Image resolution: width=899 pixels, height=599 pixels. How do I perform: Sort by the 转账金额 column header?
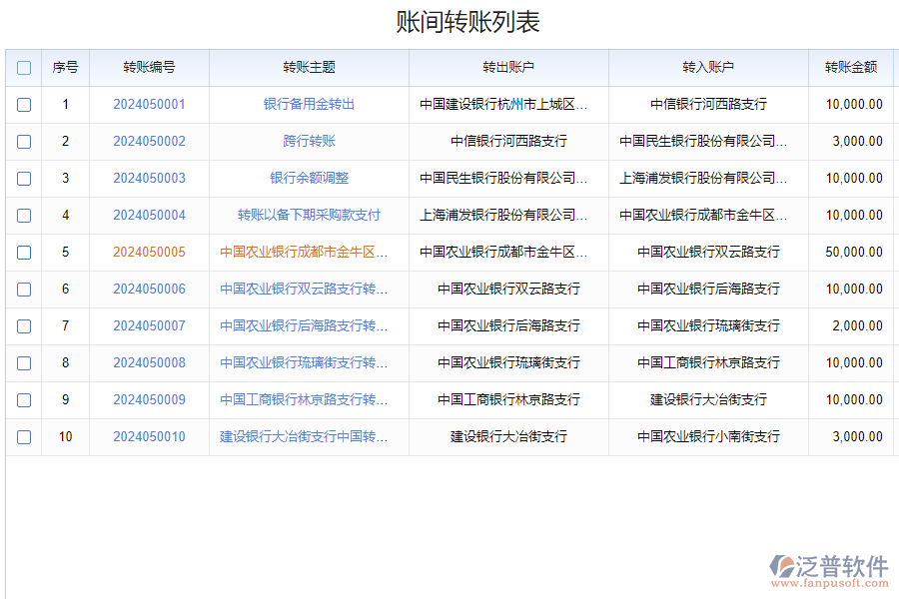coord(851,68)
